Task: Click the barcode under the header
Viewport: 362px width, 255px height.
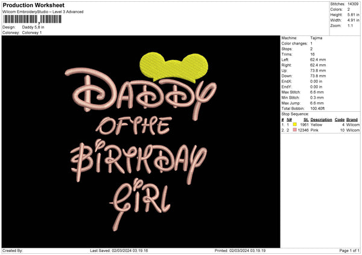Action: (x=33, y=19)
